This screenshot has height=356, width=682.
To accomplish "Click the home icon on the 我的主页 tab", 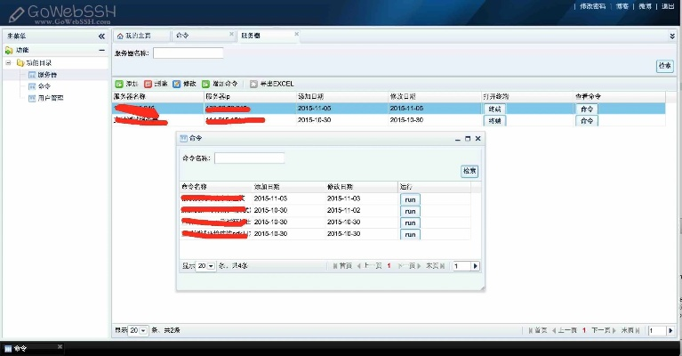I will click(120, 36).
